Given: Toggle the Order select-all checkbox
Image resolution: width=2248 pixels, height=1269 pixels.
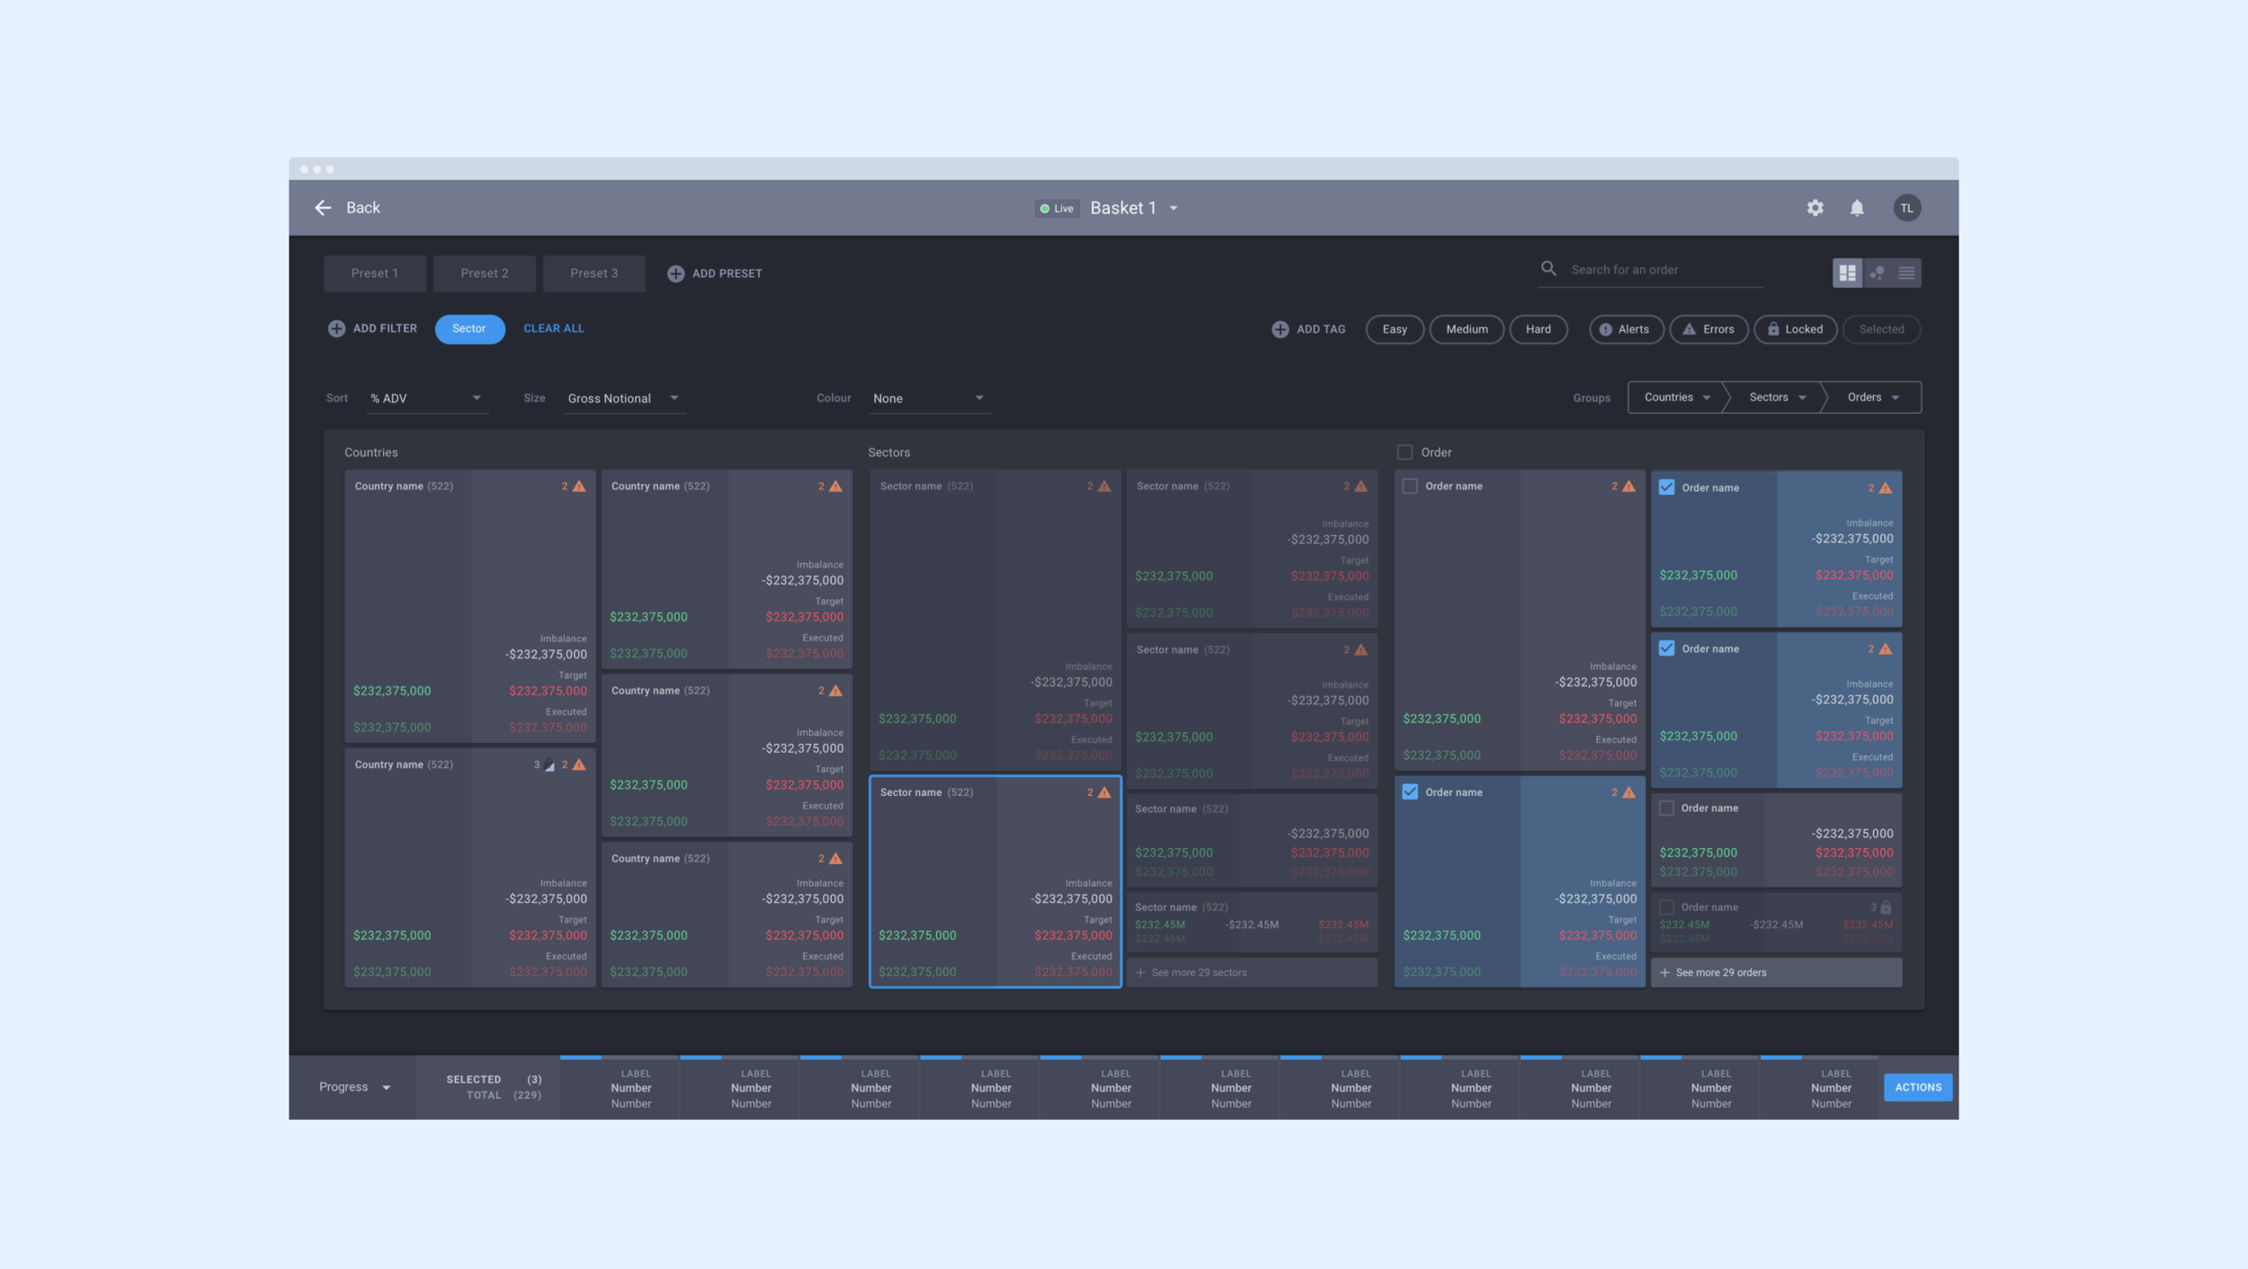Looking at the screenshot, I should (x=1405, y=452).
